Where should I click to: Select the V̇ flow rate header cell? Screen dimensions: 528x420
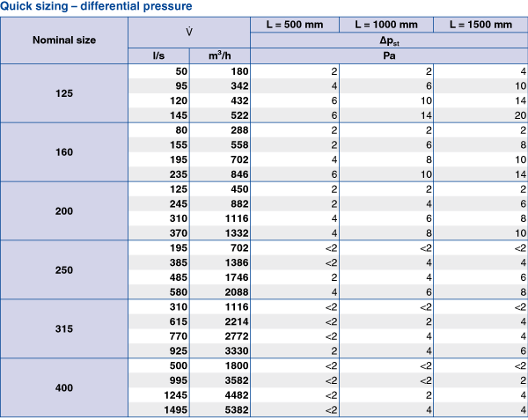(189, 33)
